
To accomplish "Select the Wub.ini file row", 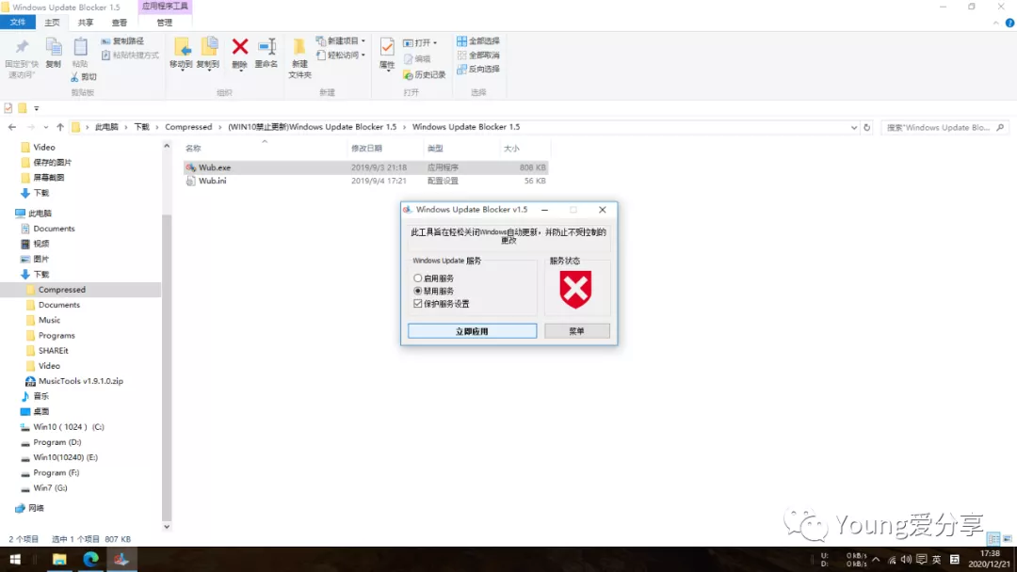I will point(365,181).
